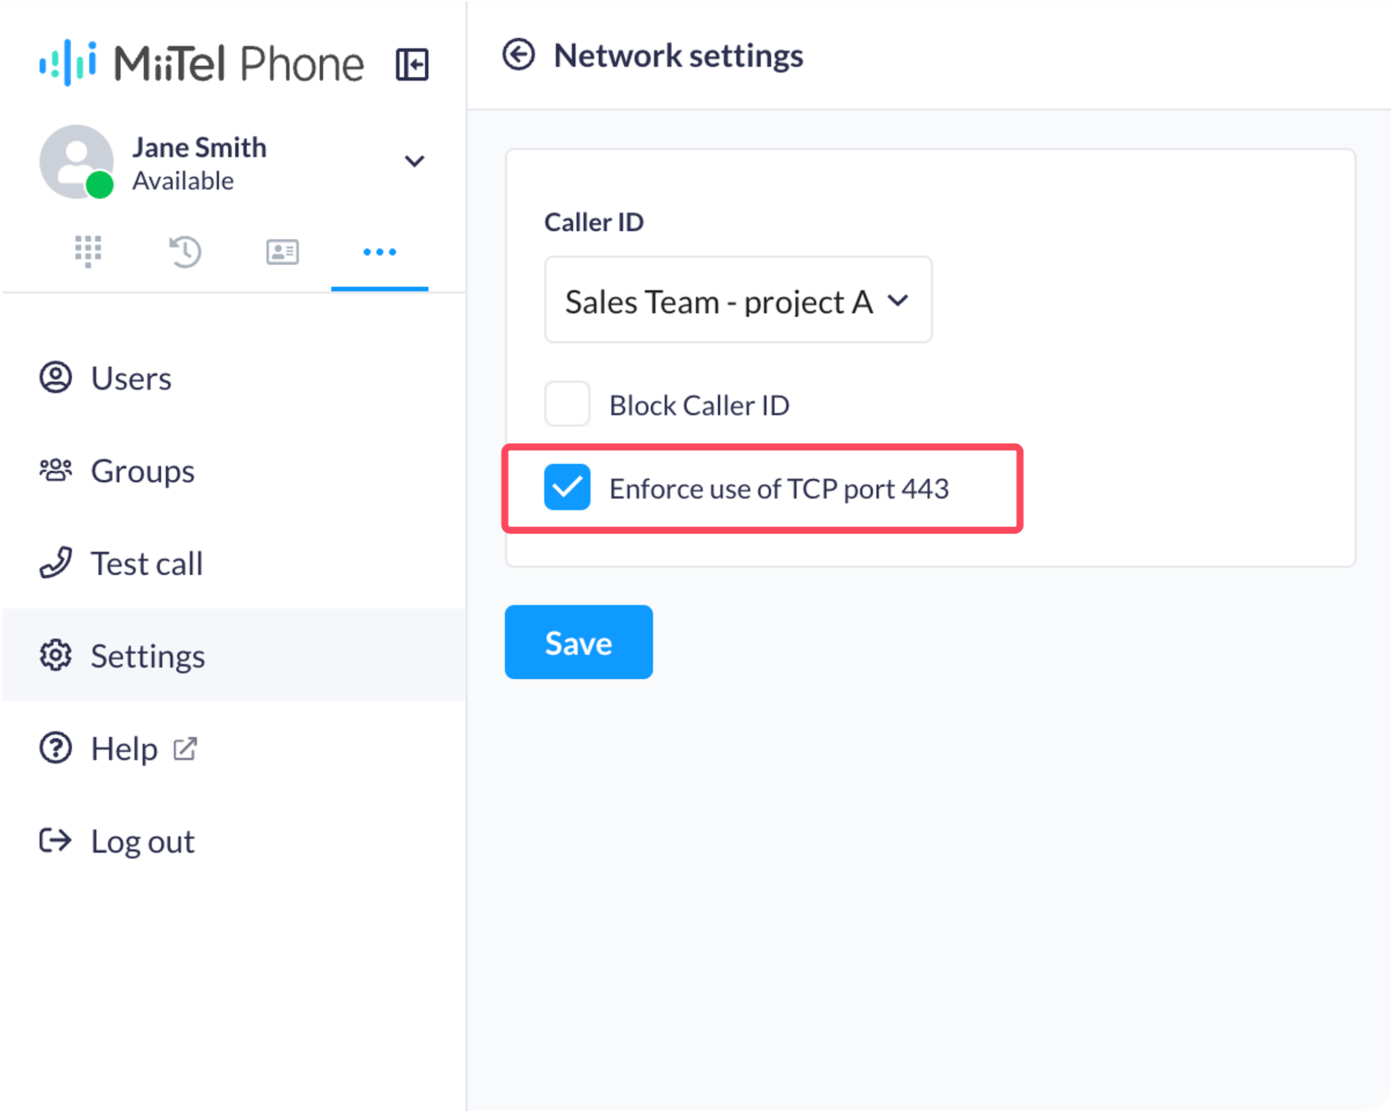This screenshot has height=1111, width=1391.
Task: Go back from Network settings
Action: point(519,55)
